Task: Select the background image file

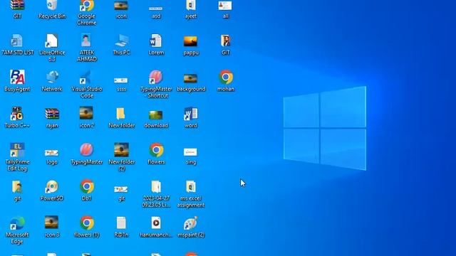Action: [191, 82]
